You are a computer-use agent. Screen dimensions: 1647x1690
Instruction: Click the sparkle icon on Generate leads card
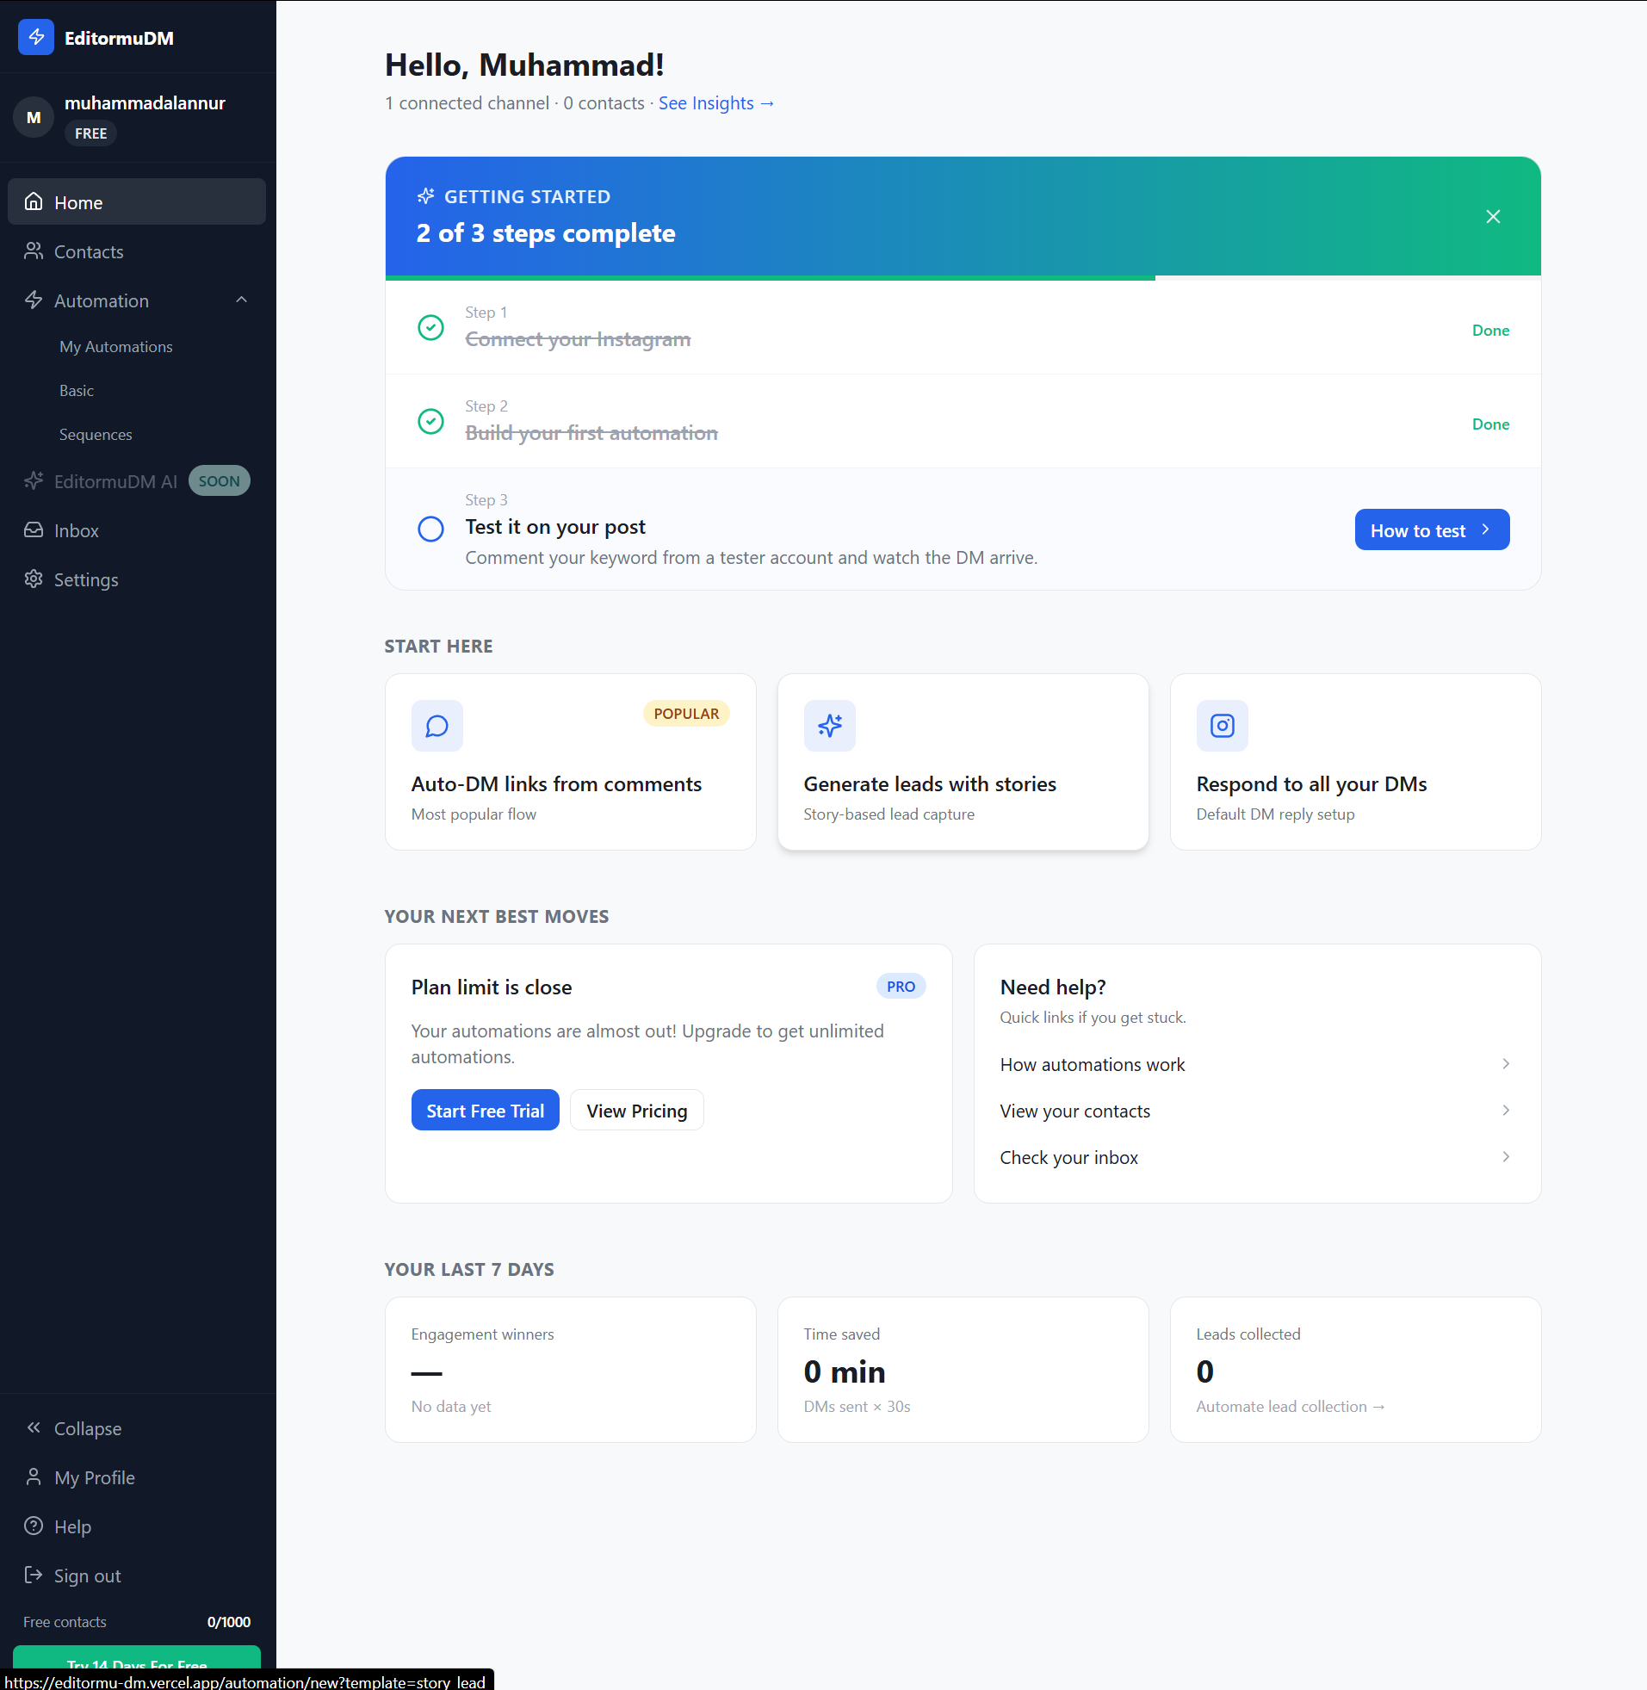tap(830, 726)
